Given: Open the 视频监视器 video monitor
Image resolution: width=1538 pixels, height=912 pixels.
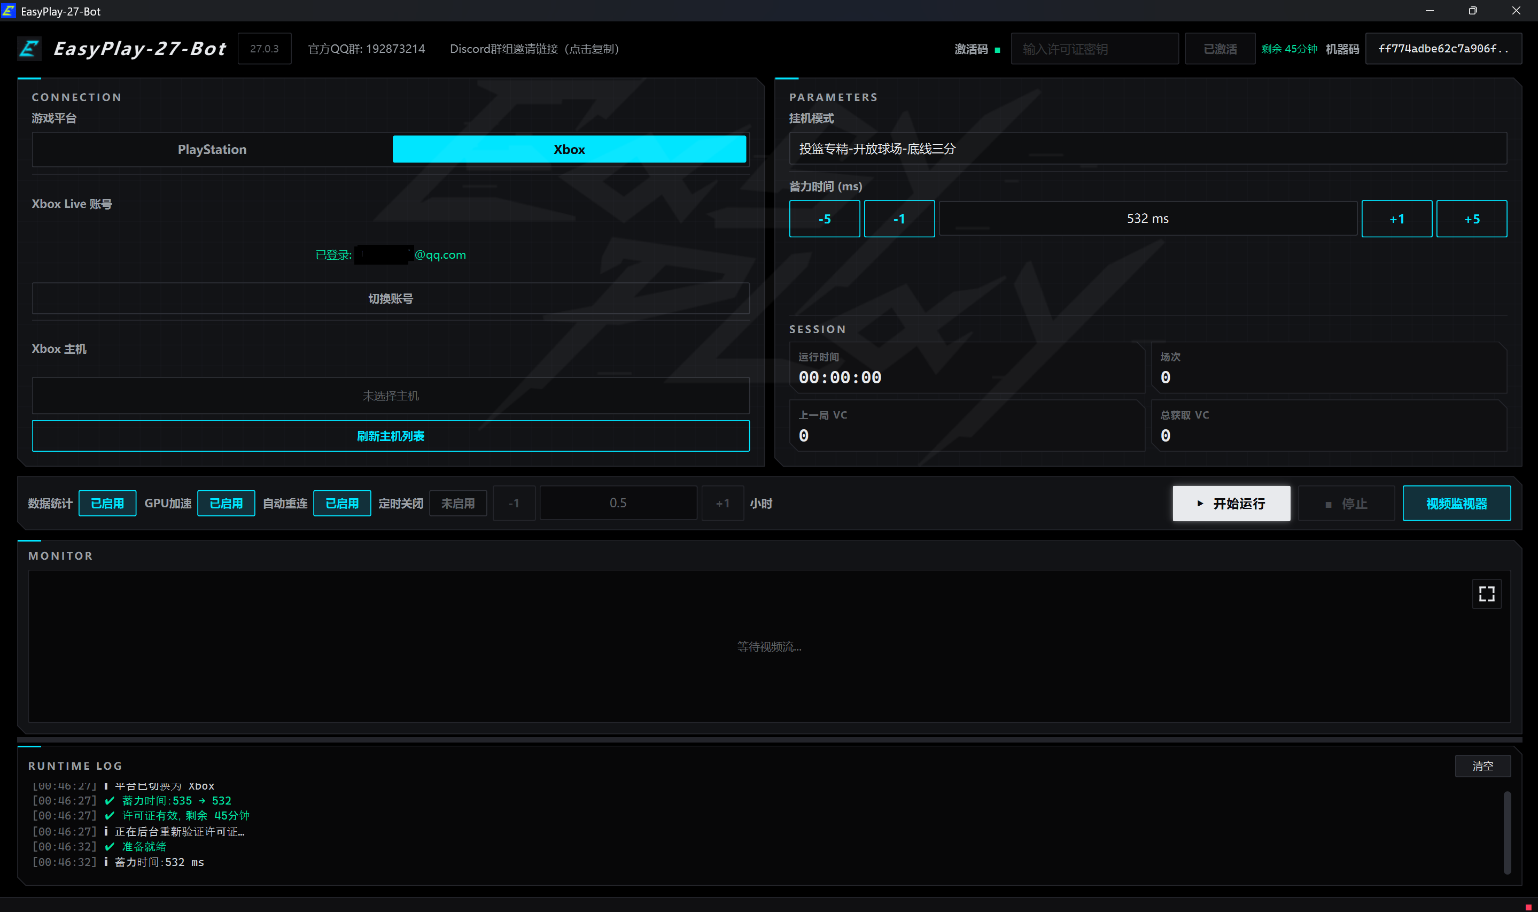Looking at the screenshot, I should point(1456,504).
